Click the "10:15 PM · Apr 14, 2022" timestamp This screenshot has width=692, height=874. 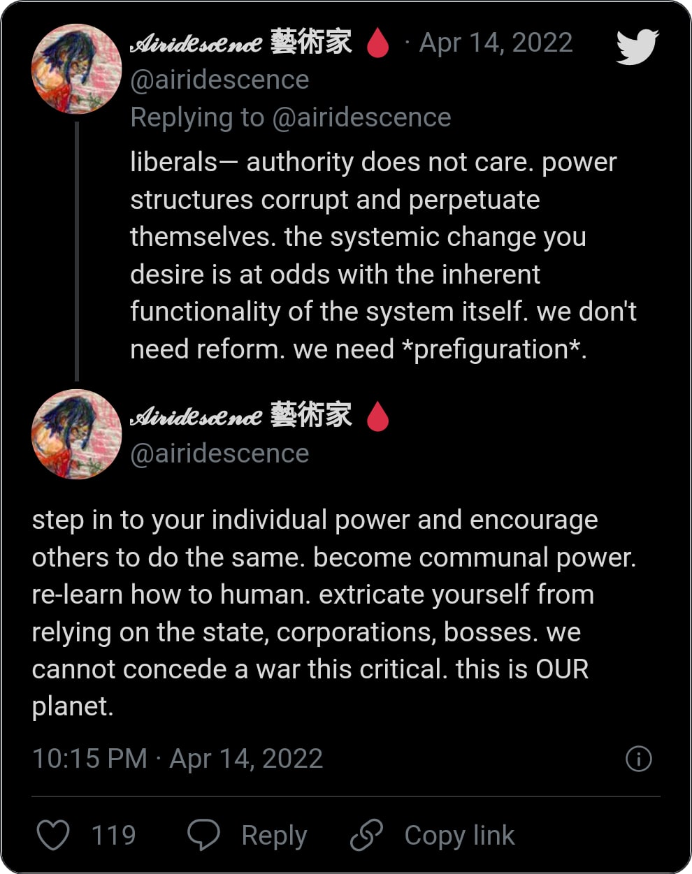pyautogui.click(x=178, y=759)
